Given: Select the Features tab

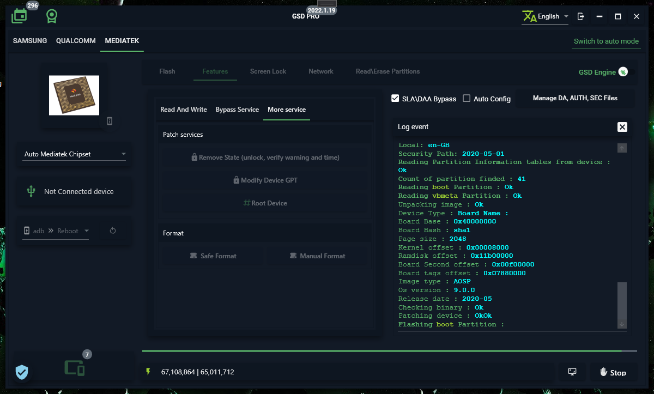Looking at the screenshot, I should 215,71.
